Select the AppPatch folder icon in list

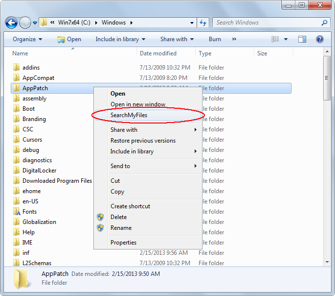[x=16, y=88]
